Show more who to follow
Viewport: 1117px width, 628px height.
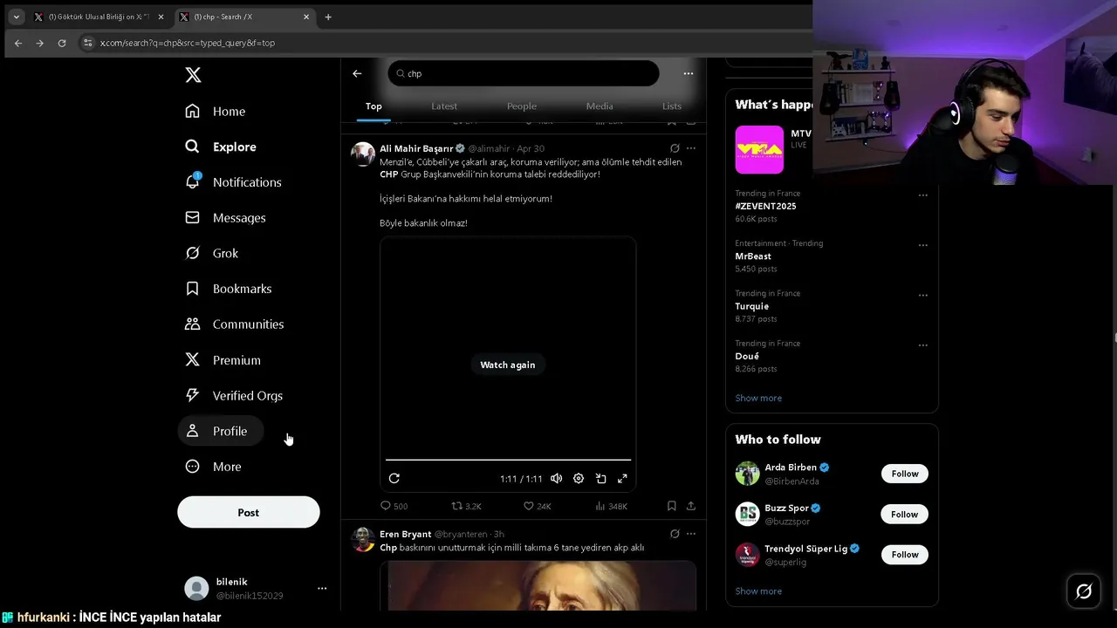point(758,591)
